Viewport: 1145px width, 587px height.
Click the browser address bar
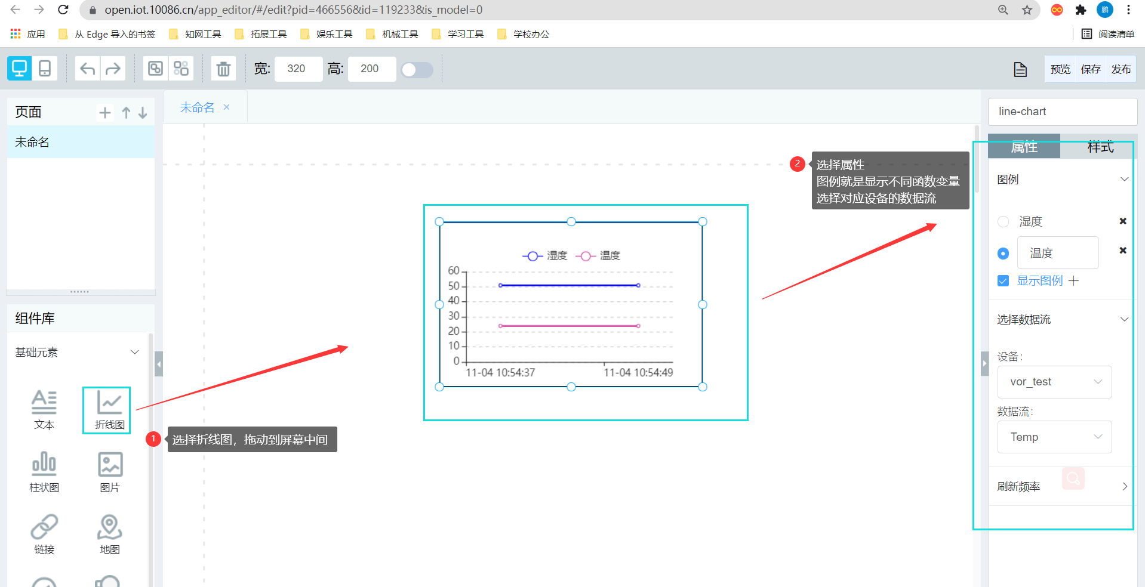pyautogui.click(x=537, y=10)
